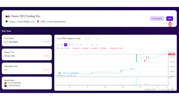Click date label 29 on time axis
Image resolution: width=179 pixels, height=100 pixels.
[123, 87]
